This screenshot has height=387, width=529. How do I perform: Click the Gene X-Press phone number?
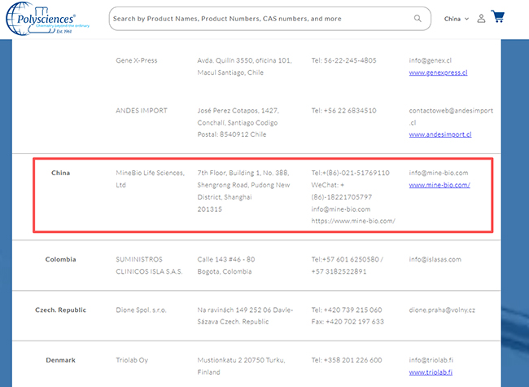pyautogui.click(x=343, y=60)
